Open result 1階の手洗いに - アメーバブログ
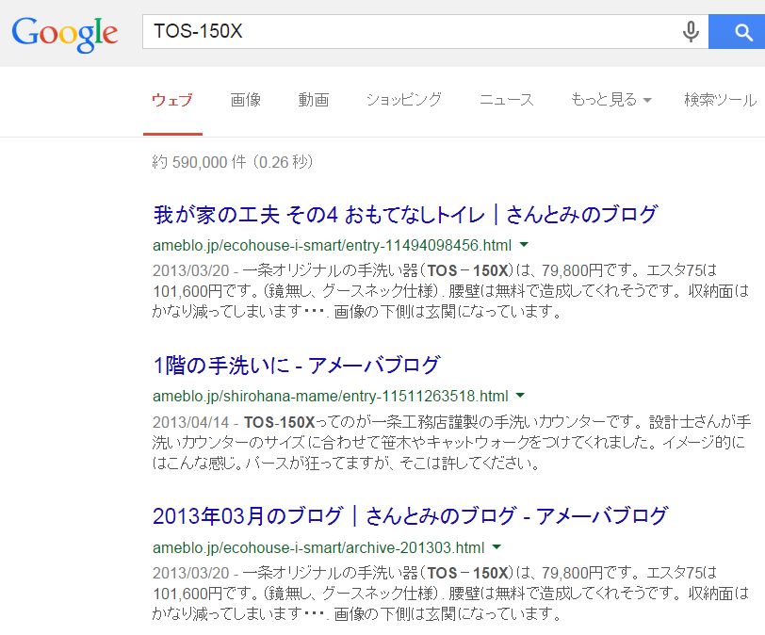Image resolution: width=765 pixels, height=635 pixels. coord(297,366)
